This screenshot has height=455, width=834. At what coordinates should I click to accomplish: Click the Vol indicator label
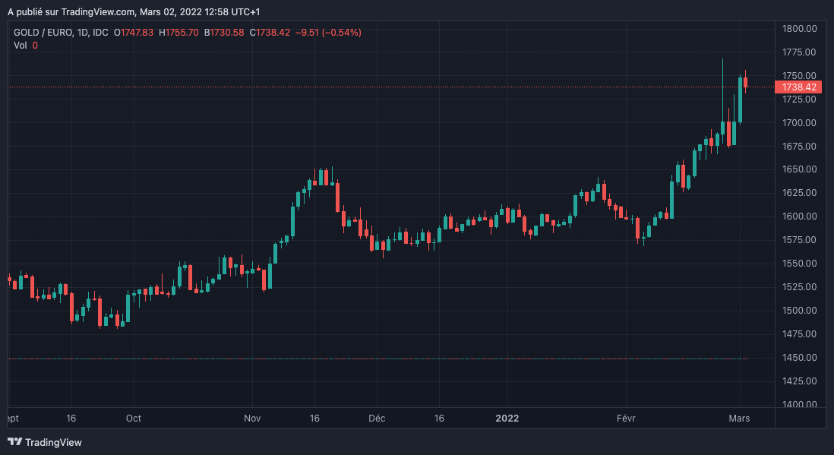tap(21, 46)
